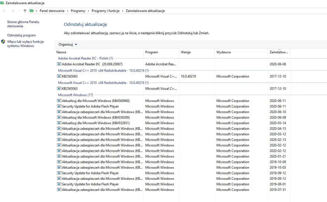Click the icon of Flash Player update from 2019-09-12
327x202 pixels.
click(59, 173)
